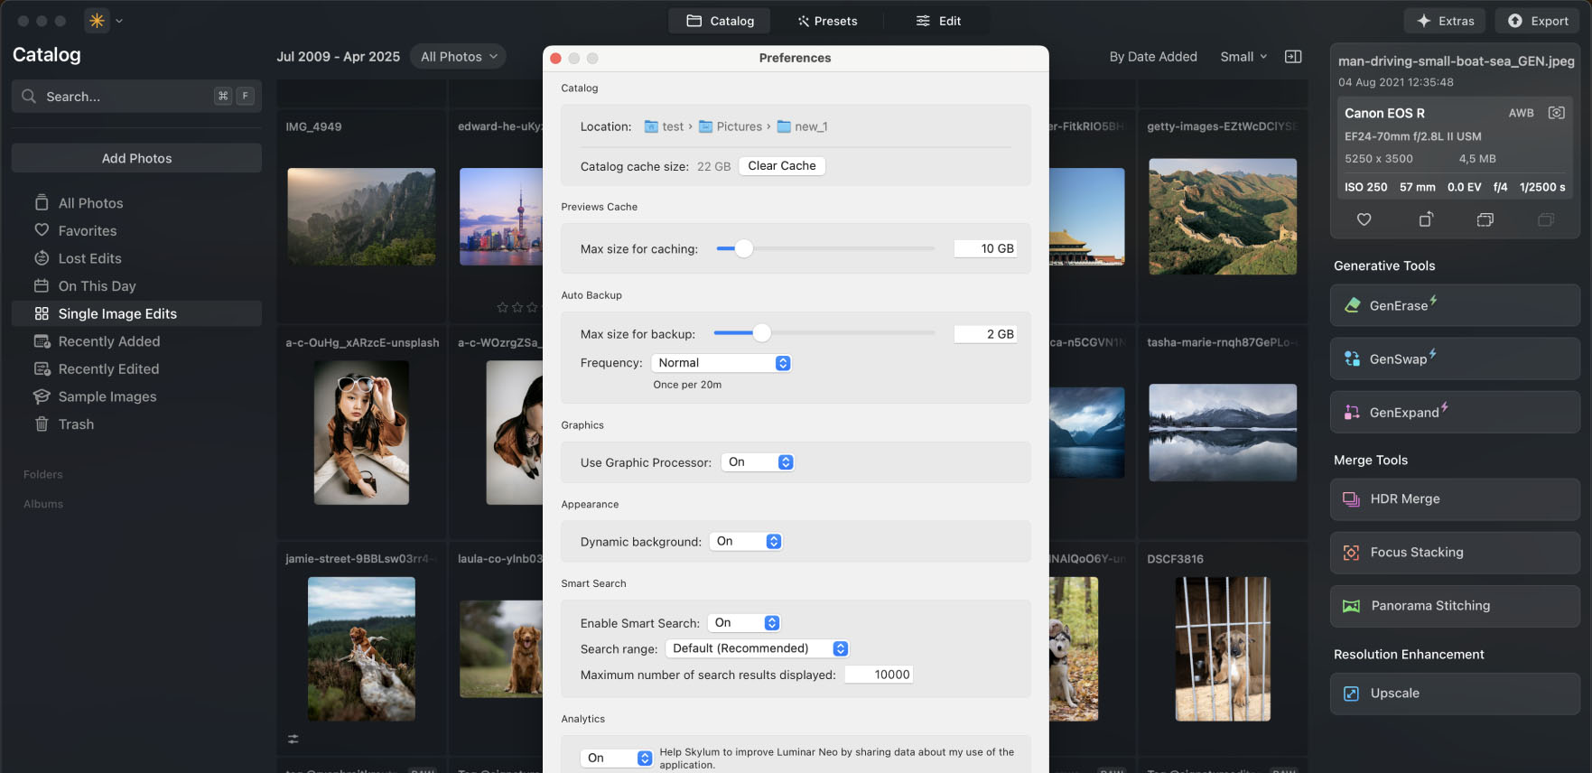The width and height of the screenshot is (1592, 773).
Task: Switch to the Edit tab
Action: [938, 21]
